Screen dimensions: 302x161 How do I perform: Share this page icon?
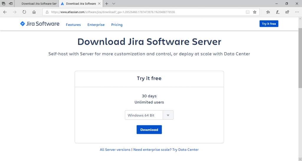tap(287, 12)
